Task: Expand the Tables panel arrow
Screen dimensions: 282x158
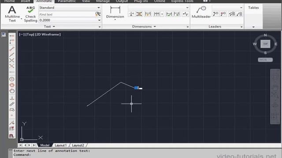Action: (253, 27)
